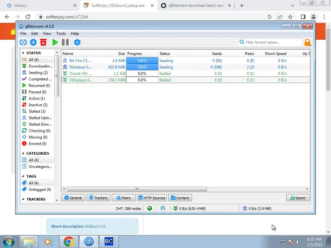Sort torrents by Name column

click(x=78, y=54)
